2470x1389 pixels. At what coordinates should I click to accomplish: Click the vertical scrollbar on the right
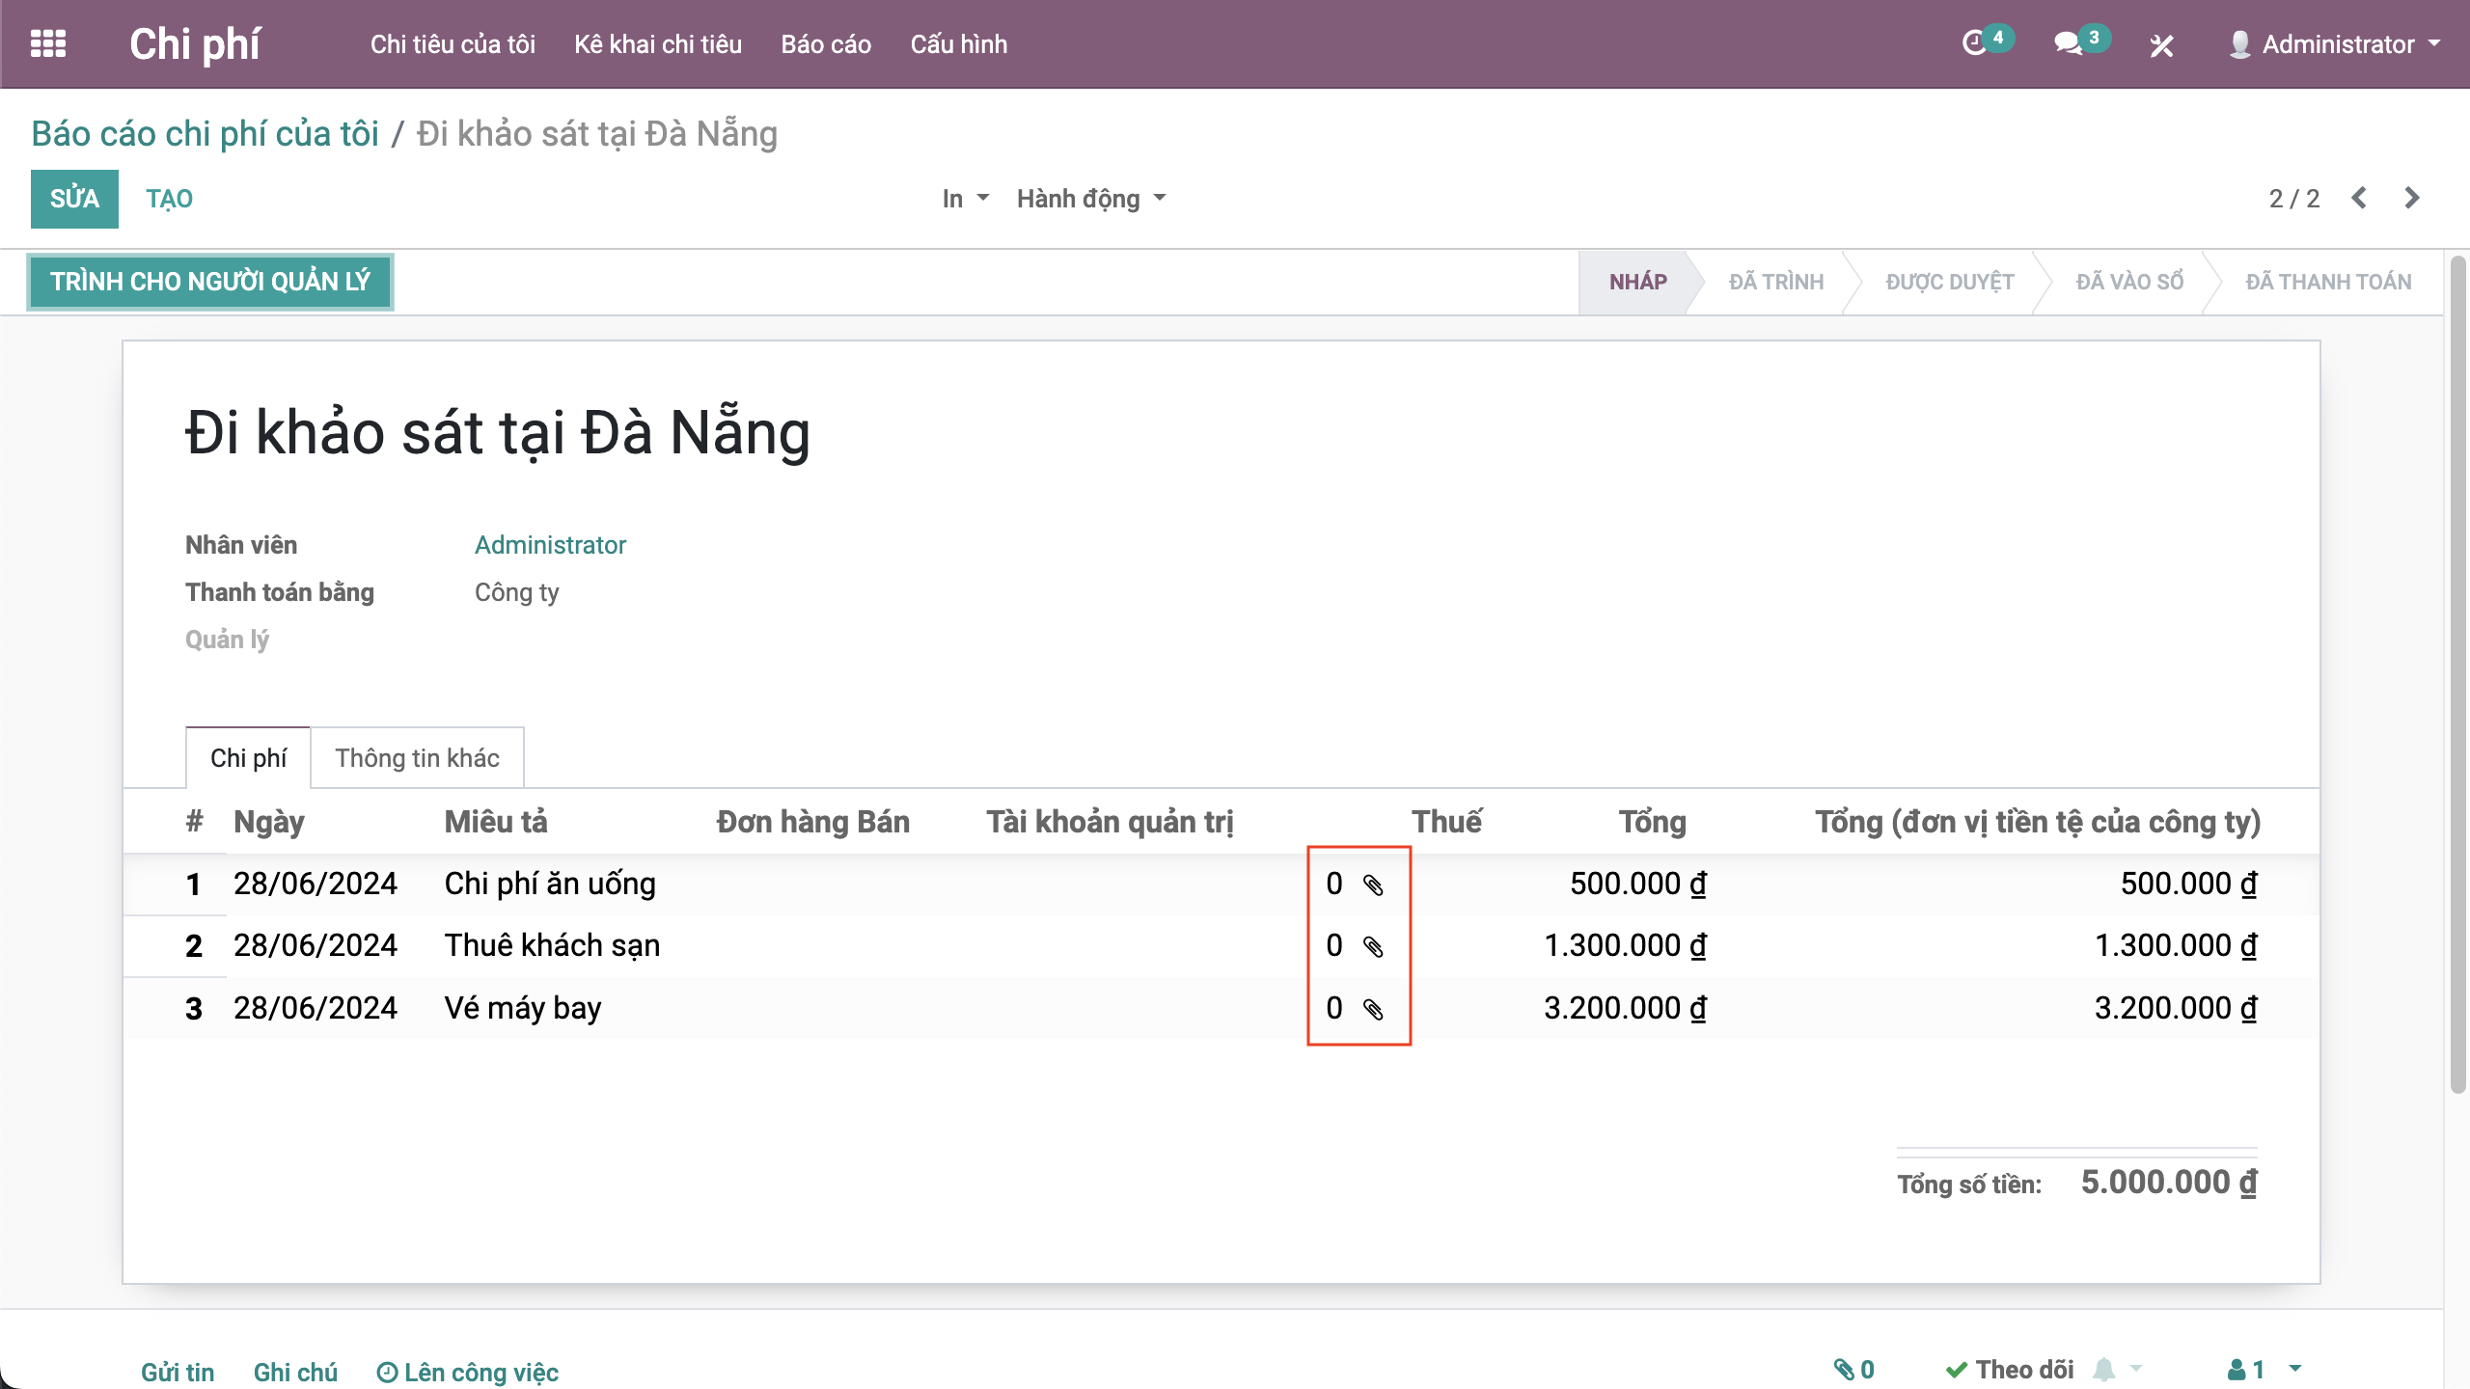pos(2457,675)
